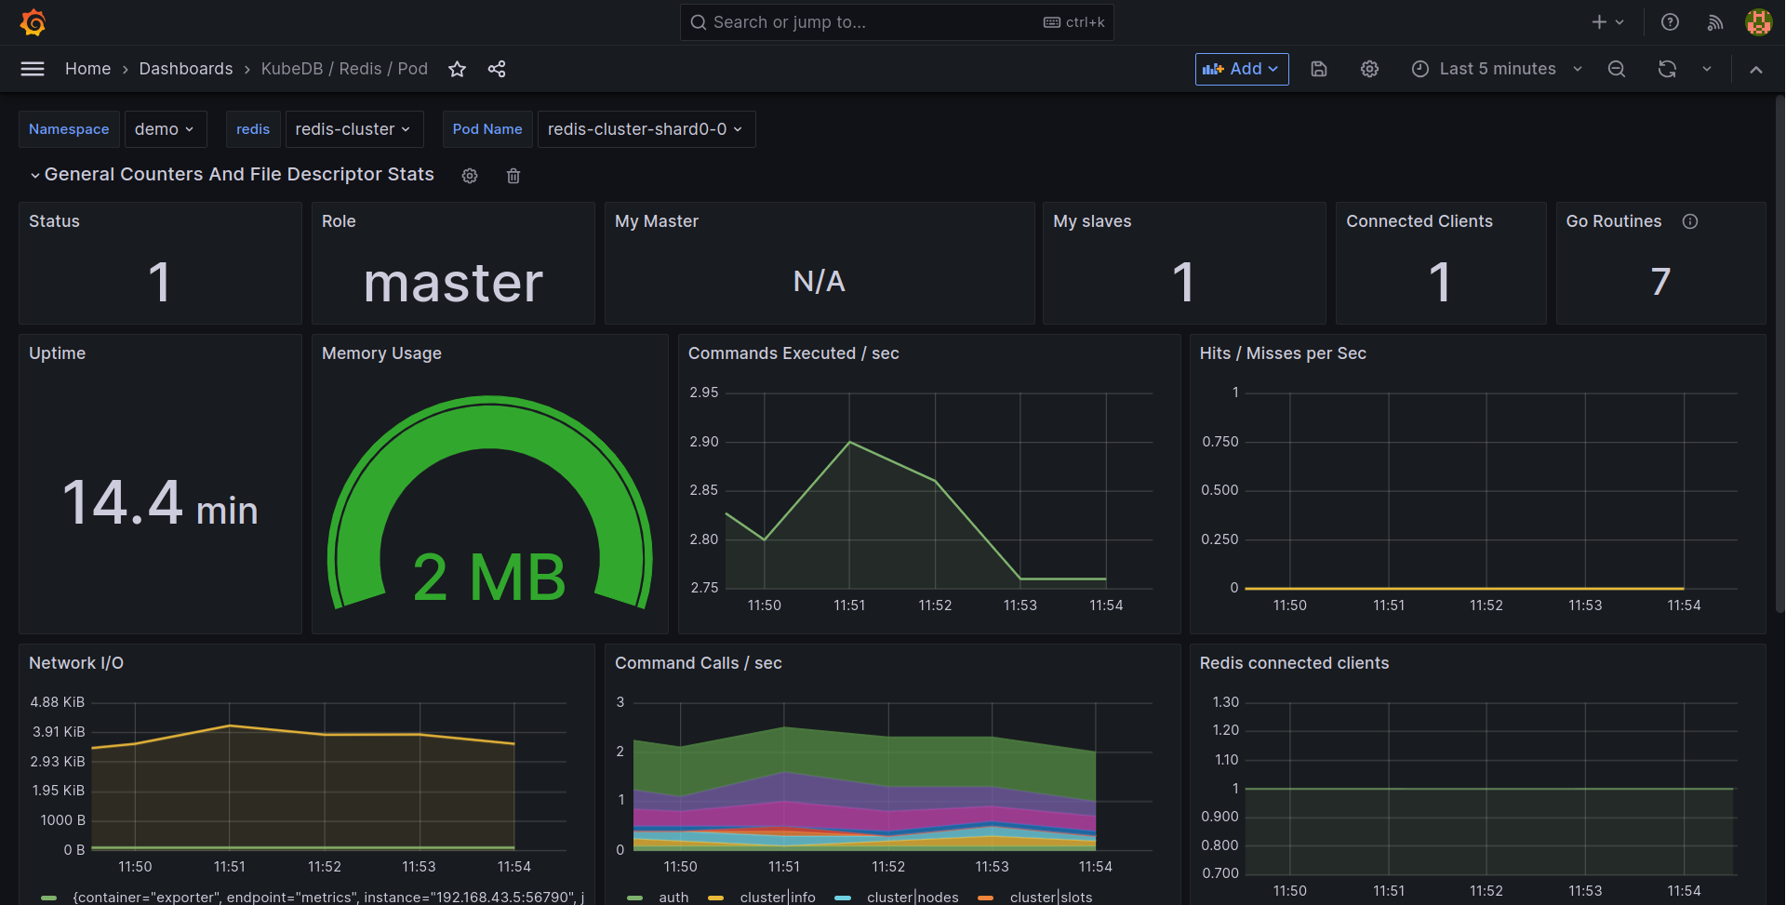1786x905 pixels.
Task: Open dashboard settings gear
Action: pyautogui.click(x=1369, y=69)
